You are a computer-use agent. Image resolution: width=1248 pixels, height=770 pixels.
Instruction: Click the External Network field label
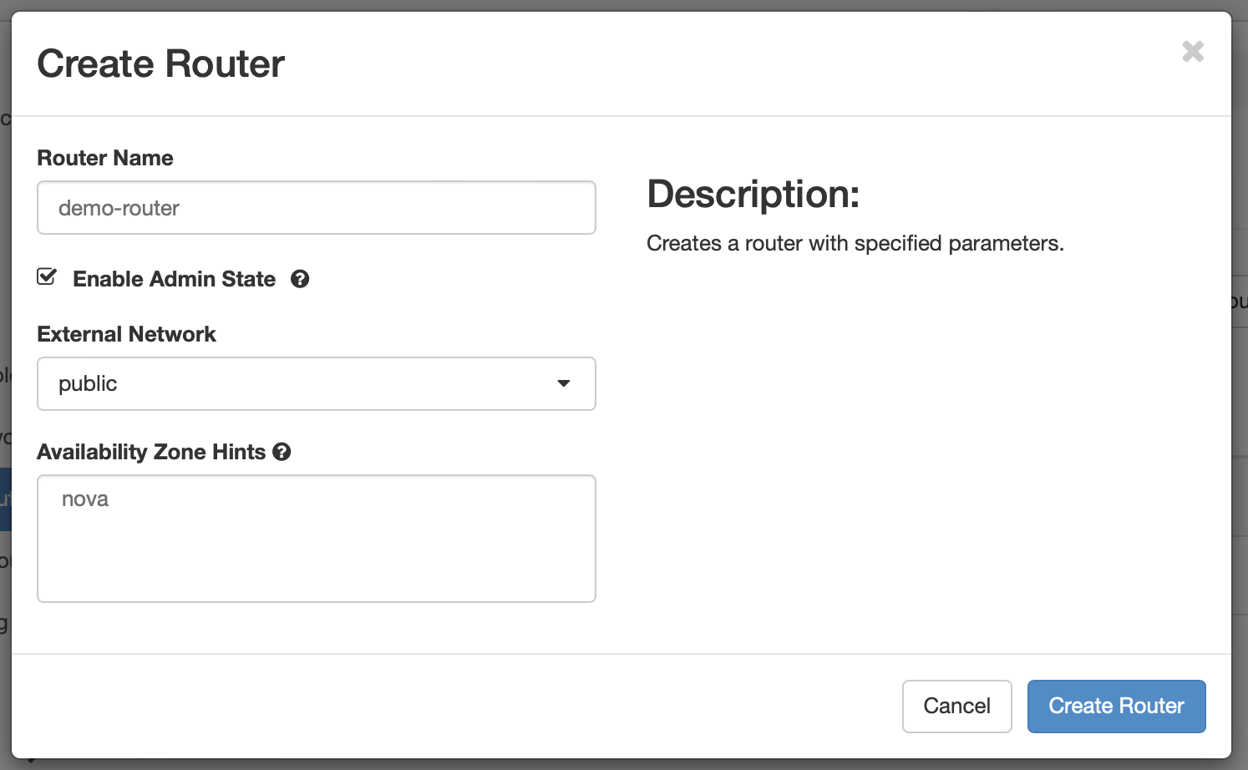pyautogui.click(x=127, y=334)
